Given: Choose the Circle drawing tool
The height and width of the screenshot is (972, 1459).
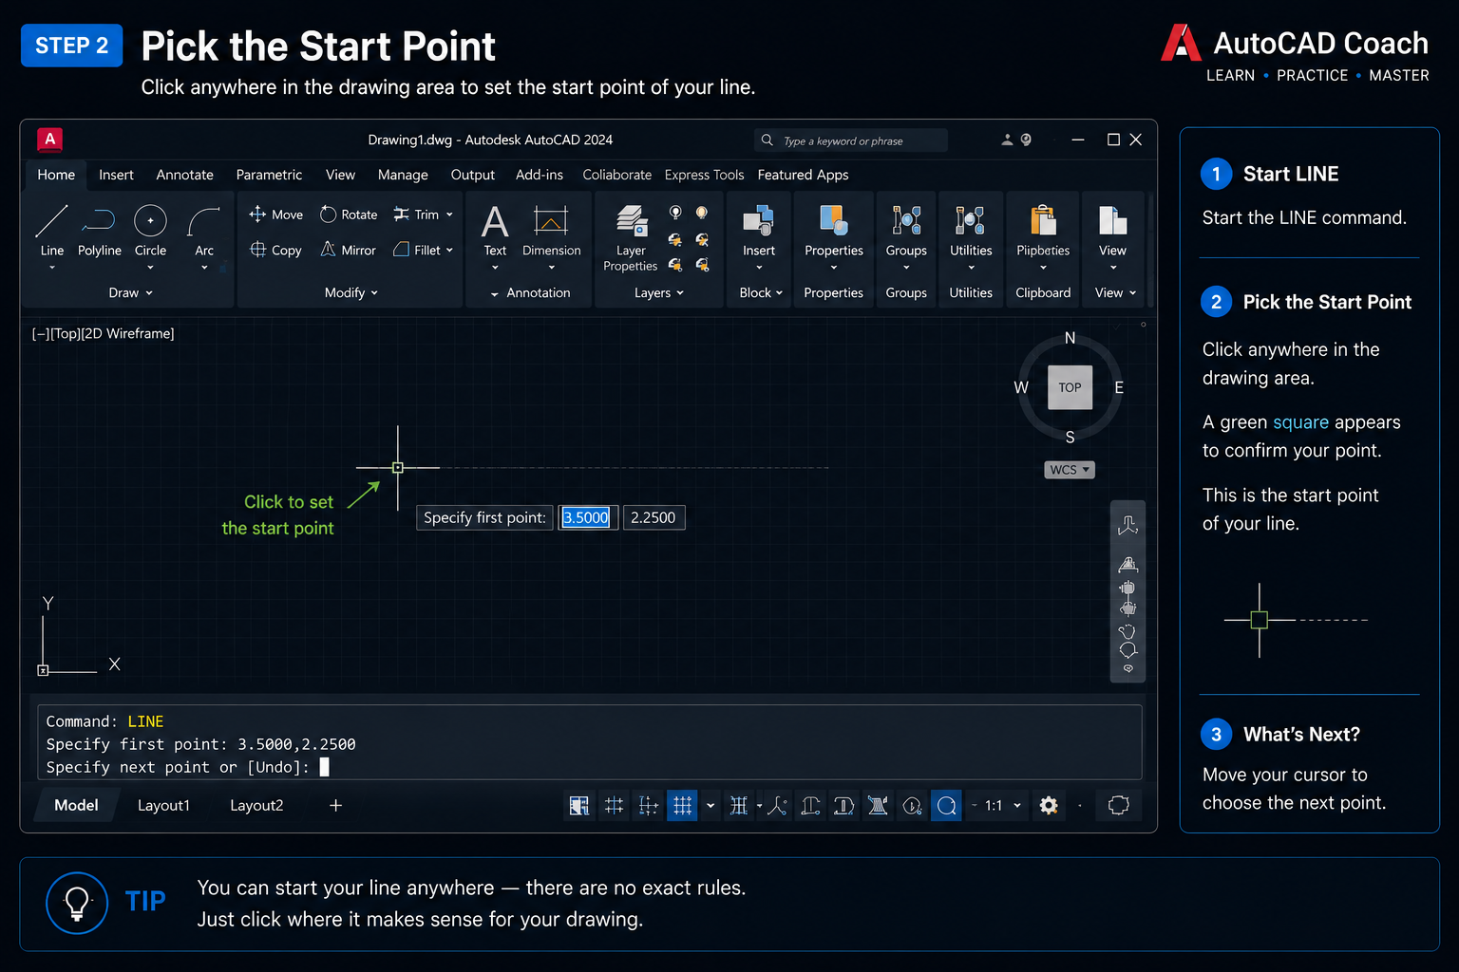Looking at the screenshot, I should tap(150, 230).
